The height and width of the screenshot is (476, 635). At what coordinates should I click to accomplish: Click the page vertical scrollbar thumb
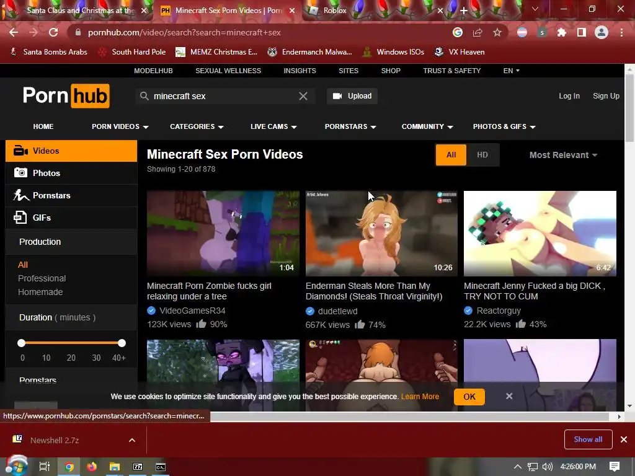tap(629, 108)
